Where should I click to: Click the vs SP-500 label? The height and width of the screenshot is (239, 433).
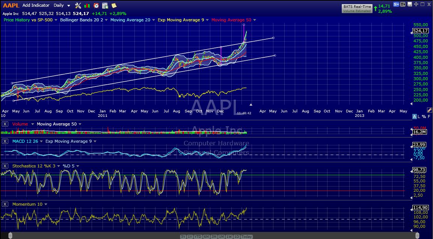tap(42, 20)
